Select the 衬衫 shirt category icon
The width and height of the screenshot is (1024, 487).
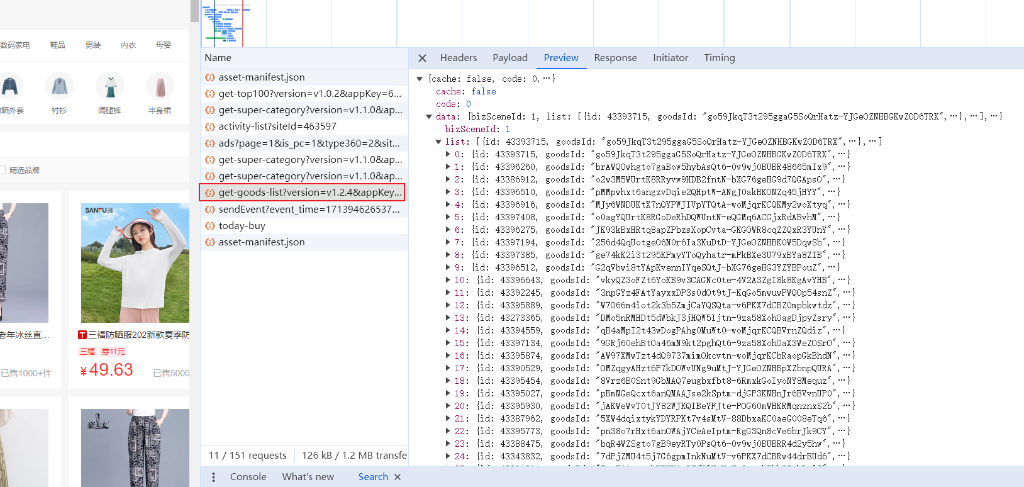[59, 86]
